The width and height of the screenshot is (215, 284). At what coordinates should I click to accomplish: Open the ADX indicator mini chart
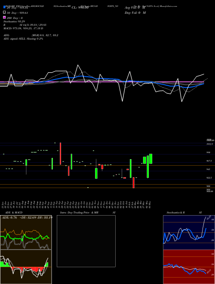[26, 232]
